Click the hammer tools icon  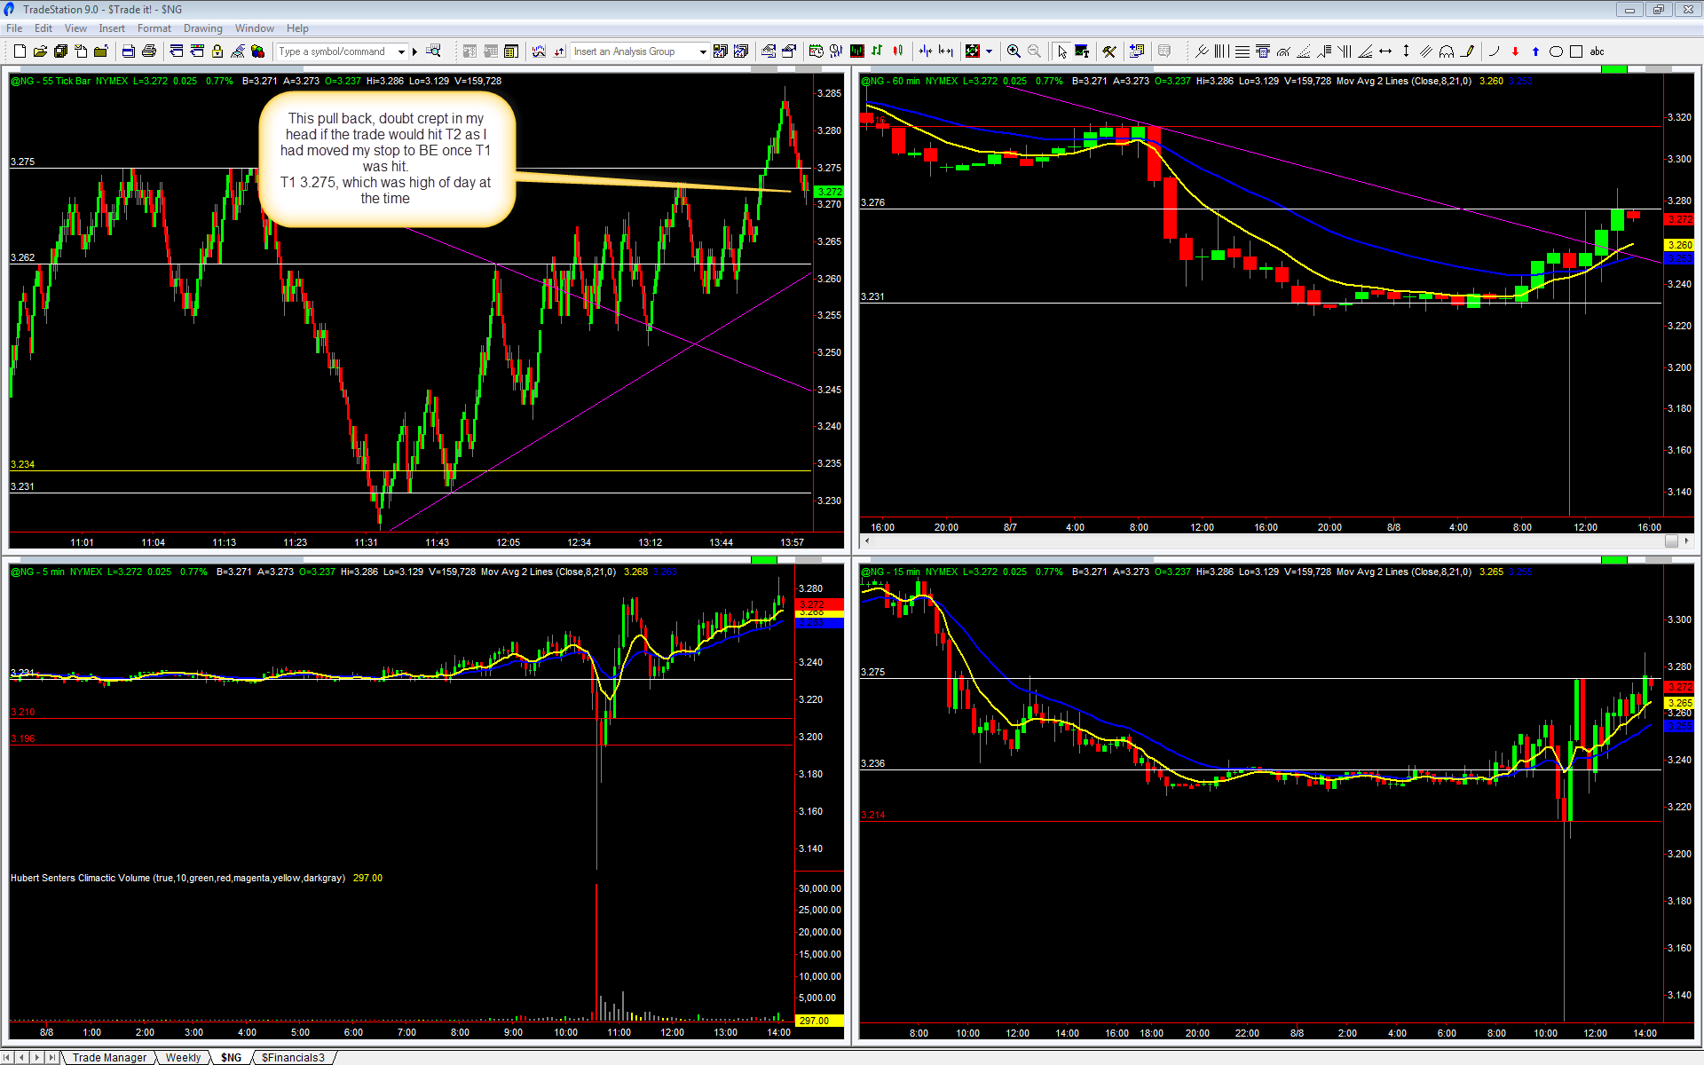tap(1109, 51)
